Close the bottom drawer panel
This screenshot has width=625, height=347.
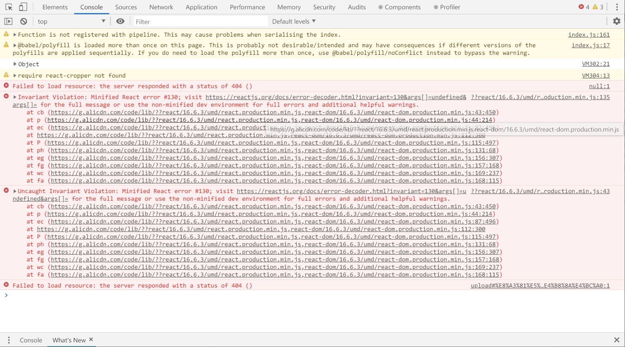point(617,340)
